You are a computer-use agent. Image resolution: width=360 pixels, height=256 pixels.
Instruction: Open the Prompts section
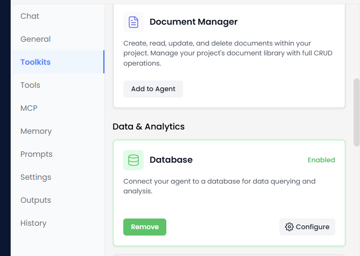(36, 154)
